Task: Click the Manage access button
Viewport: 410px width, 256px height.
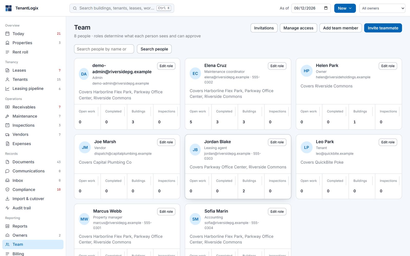Action: 298,28
